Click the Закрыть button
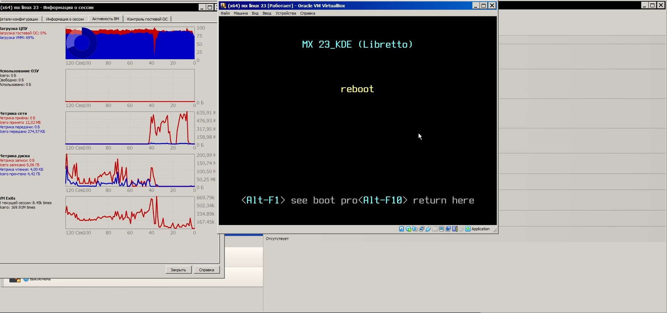The height and width of the screenshot is (313, 667). tap(178, 270)
